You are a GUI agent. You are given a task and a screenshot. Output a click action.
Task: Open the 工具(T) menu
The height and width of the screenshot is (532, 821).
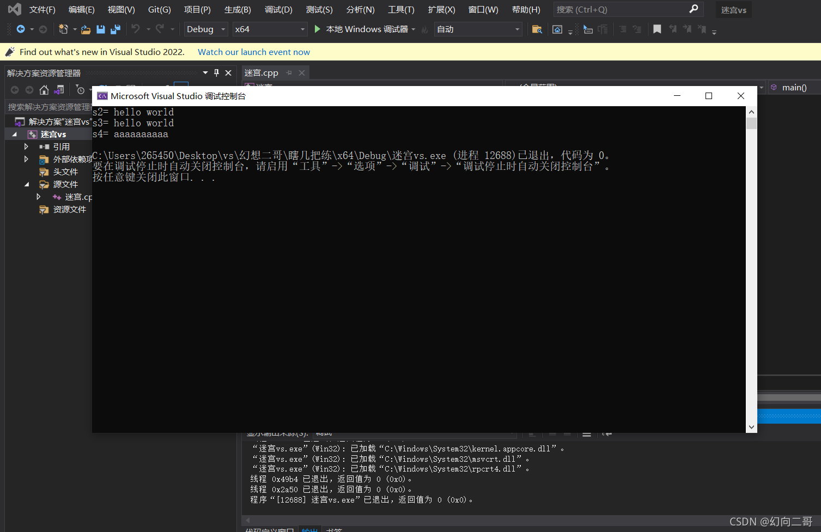tap(401, 10)
